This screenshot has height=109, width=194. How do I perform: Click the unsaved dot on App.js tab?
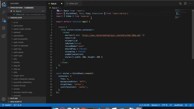point(62,4)
